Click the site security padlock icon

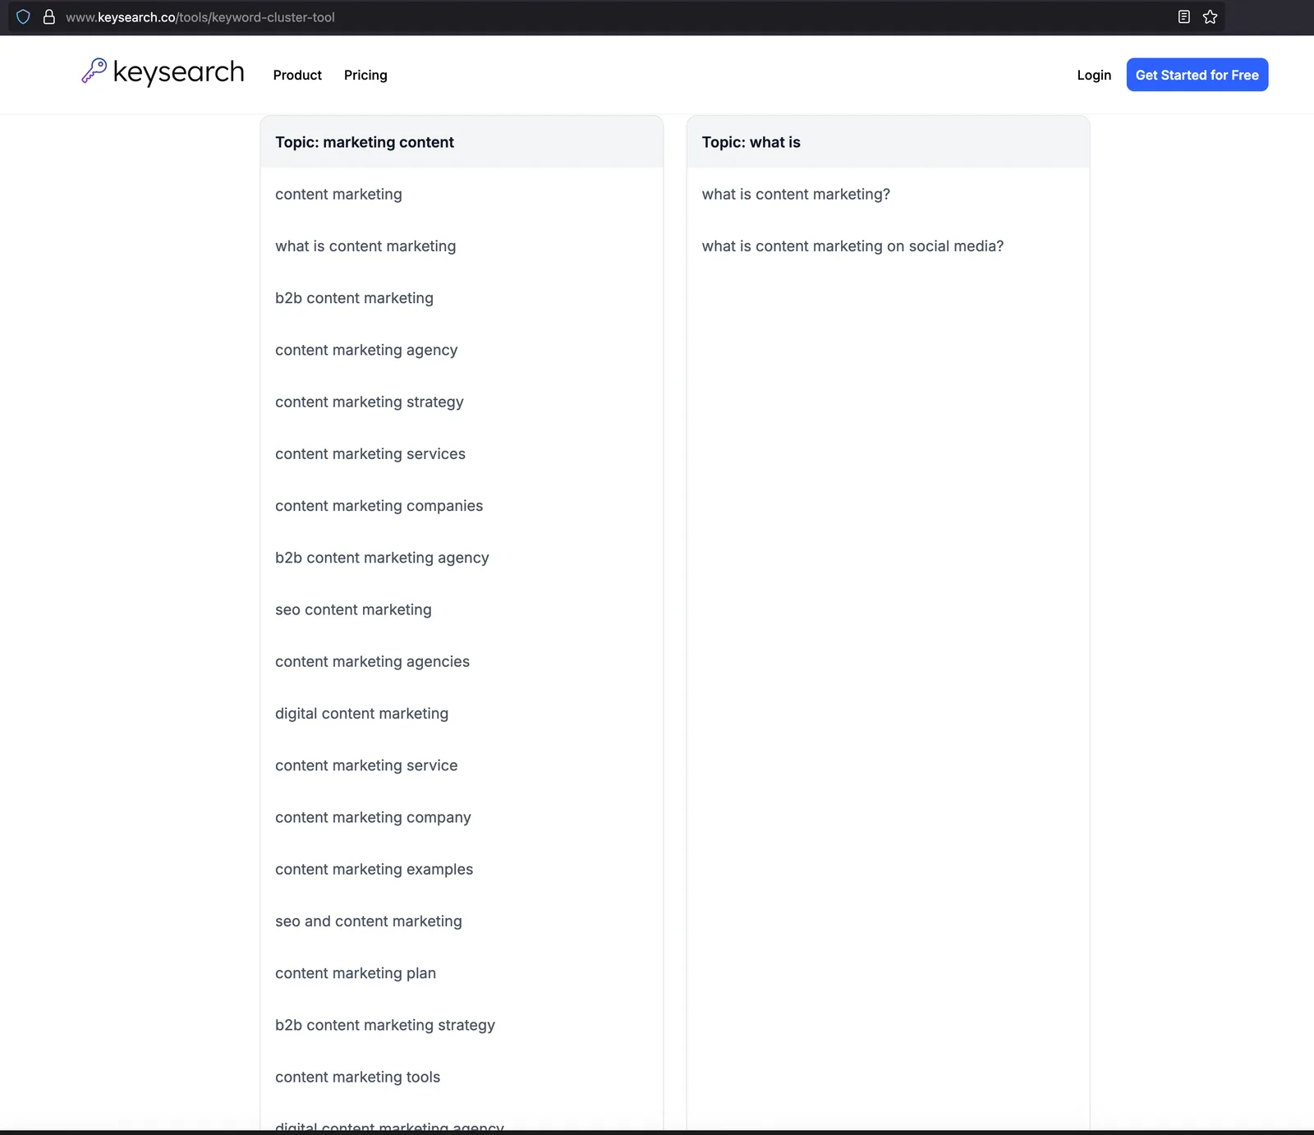pyautogui.click(x=49, y=17)
